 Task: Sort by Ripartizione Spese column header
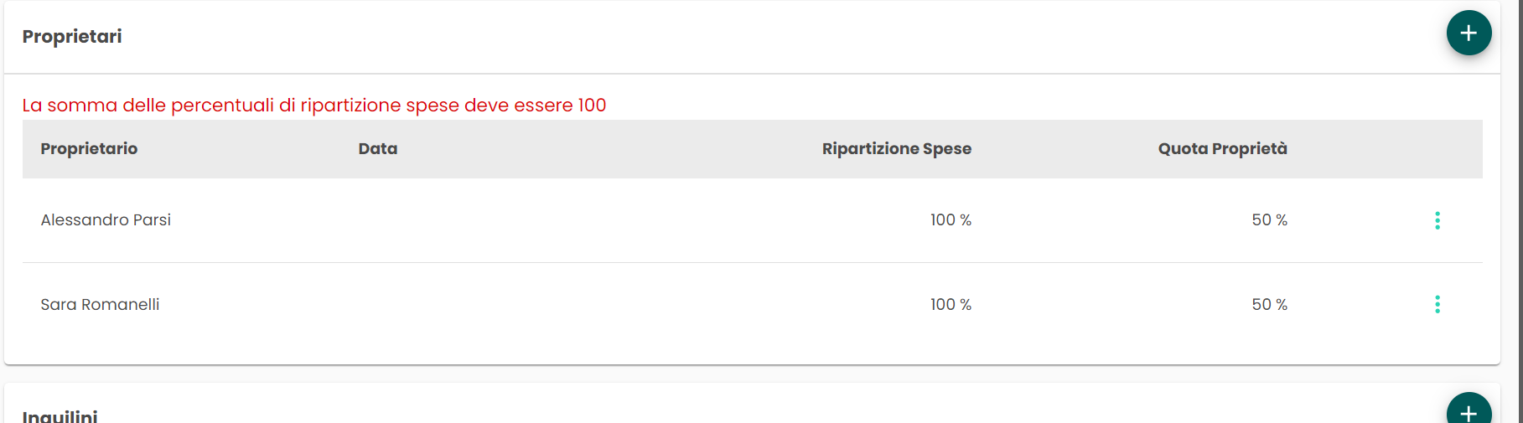(x=896, y=149)
